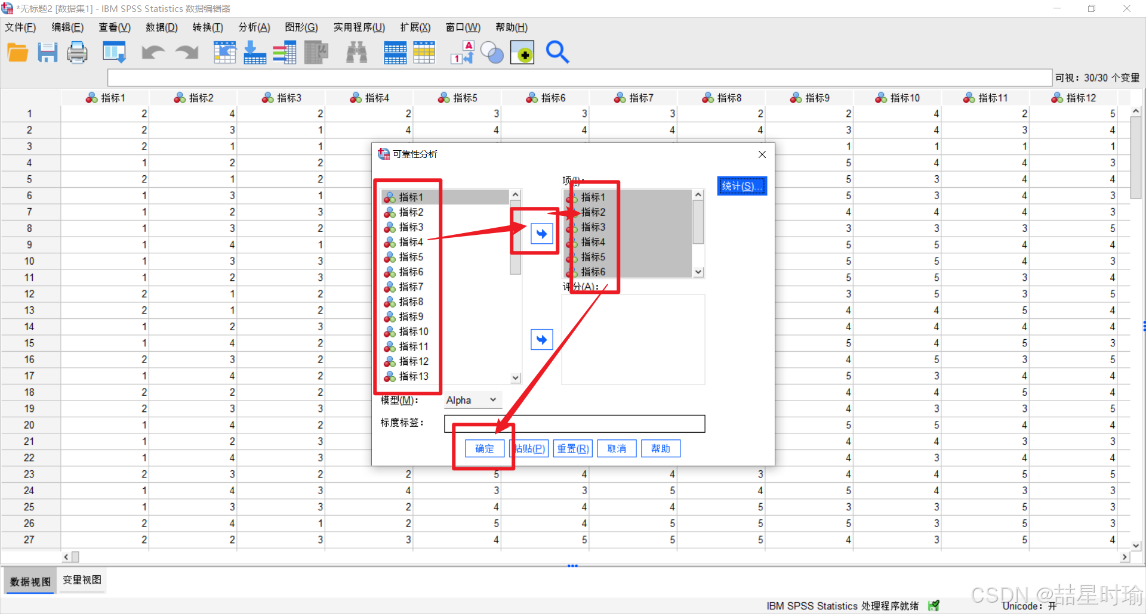Toggle Value Labels toolbar icon
This screenshot has height=614, width=1146.
463,52
